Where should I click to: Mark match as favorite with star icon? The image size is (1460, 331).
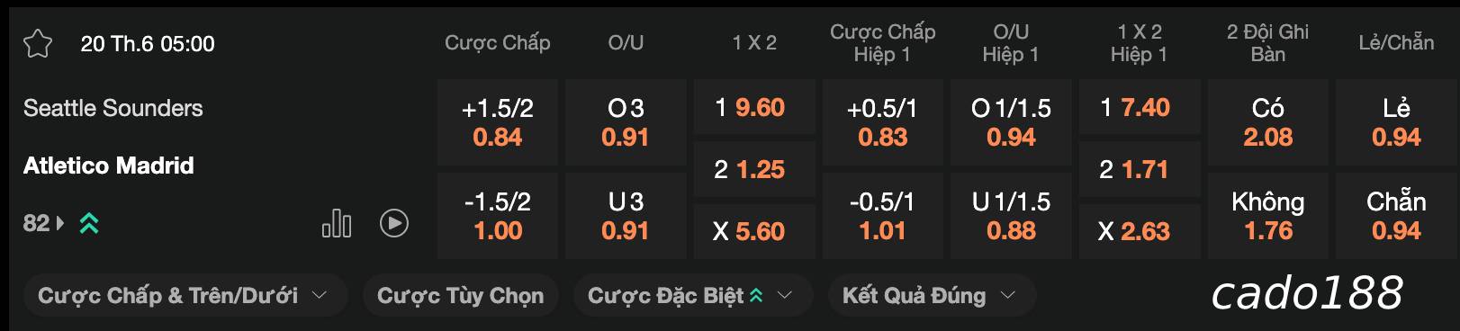click(38, 43)
